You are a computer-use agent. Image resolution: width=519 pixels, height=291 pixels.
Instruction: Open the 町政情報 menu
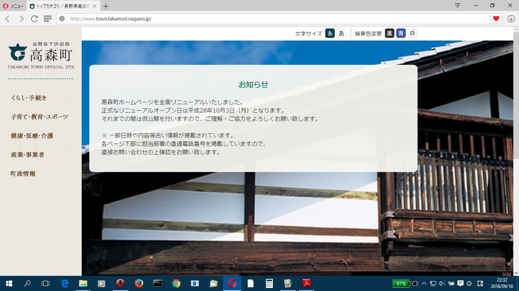[x=23, y=174]
